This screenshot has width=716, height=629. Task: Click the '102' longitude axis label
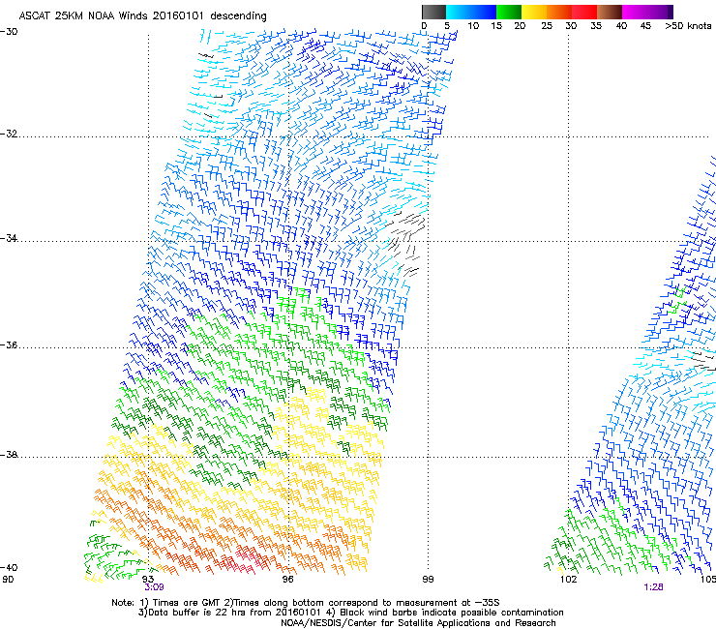tap(568, 580)
